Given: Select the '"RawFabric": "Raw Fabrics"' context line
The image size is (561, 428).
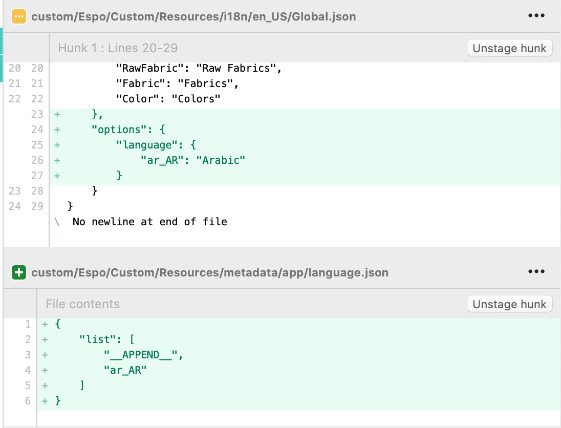Looking at the screenshot, I should point(199,68).
